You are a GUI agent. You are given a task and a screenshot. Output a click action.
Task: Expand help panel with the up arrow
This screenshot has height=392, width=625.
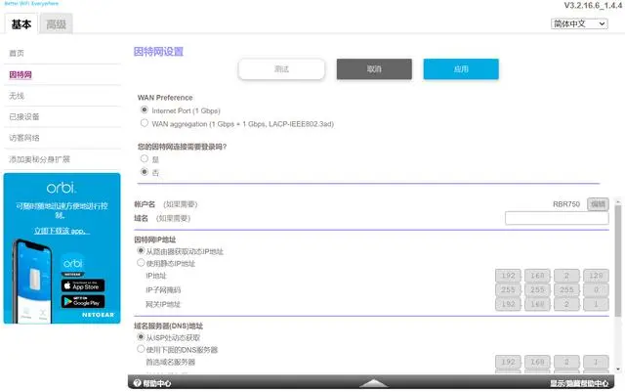point(373,383)
